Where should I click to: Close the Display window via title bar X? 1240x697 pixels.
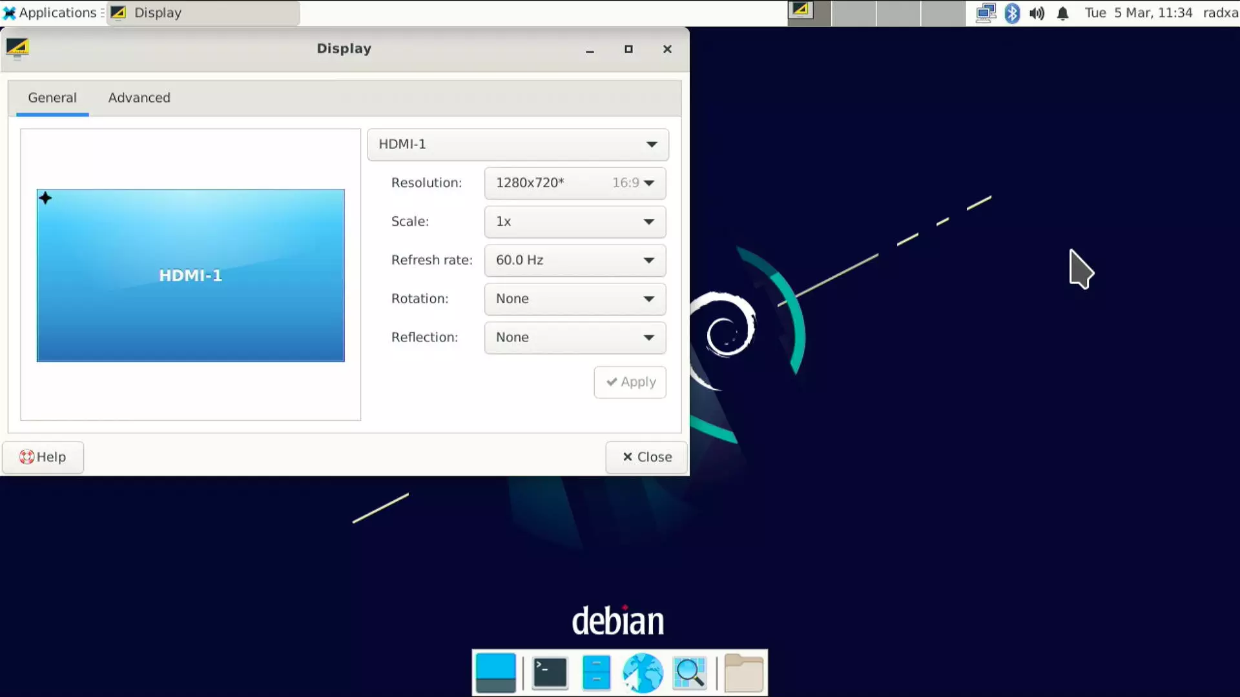click(x=667, y=50)
